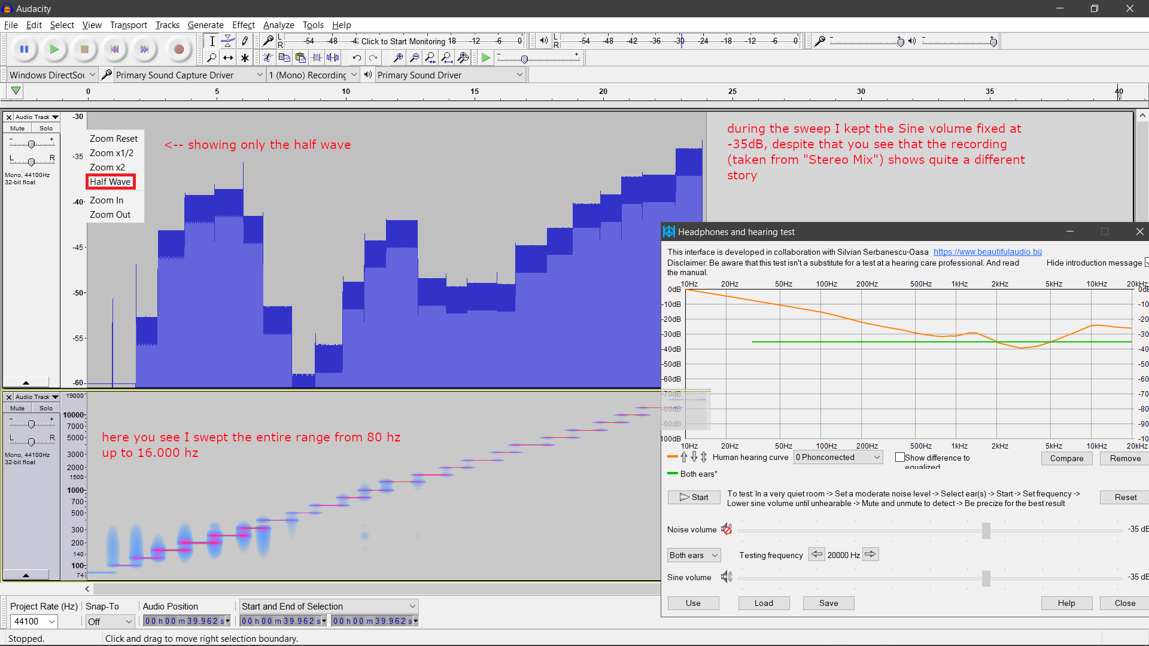This screenshot has height=646, width=1149.
Task: Click the Undo arrow icon
Action: coord(357,58)
